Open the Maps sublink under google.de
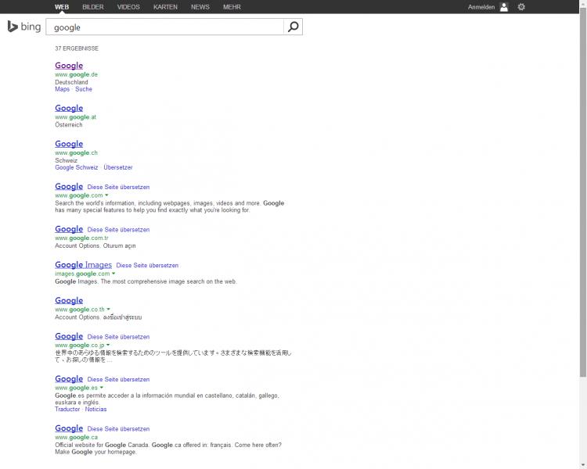Viewport: 587px width, 469px height. click(x=62, y=89)
